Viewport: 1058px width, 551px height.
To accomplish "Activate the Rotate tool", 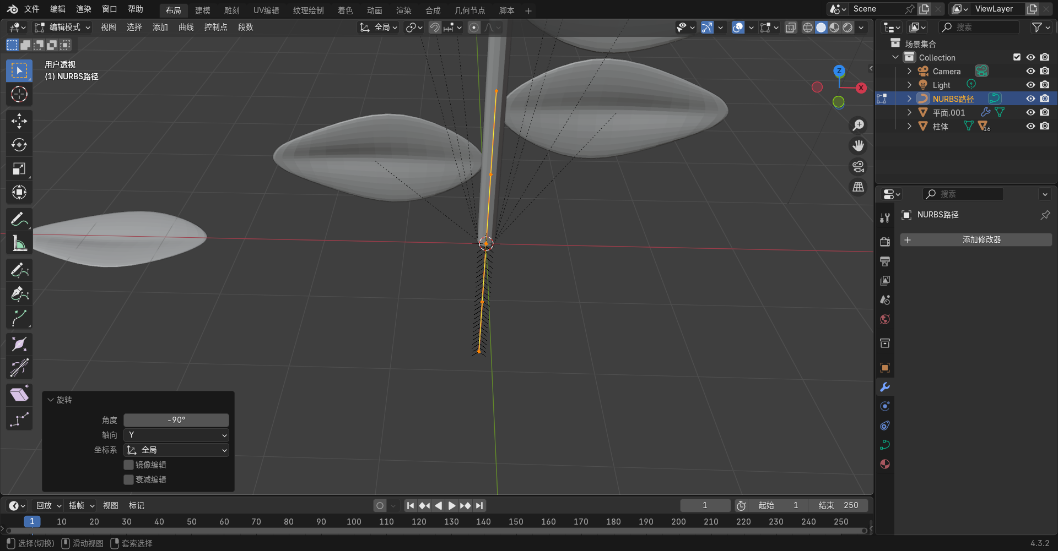I will [x=19, y=145].
